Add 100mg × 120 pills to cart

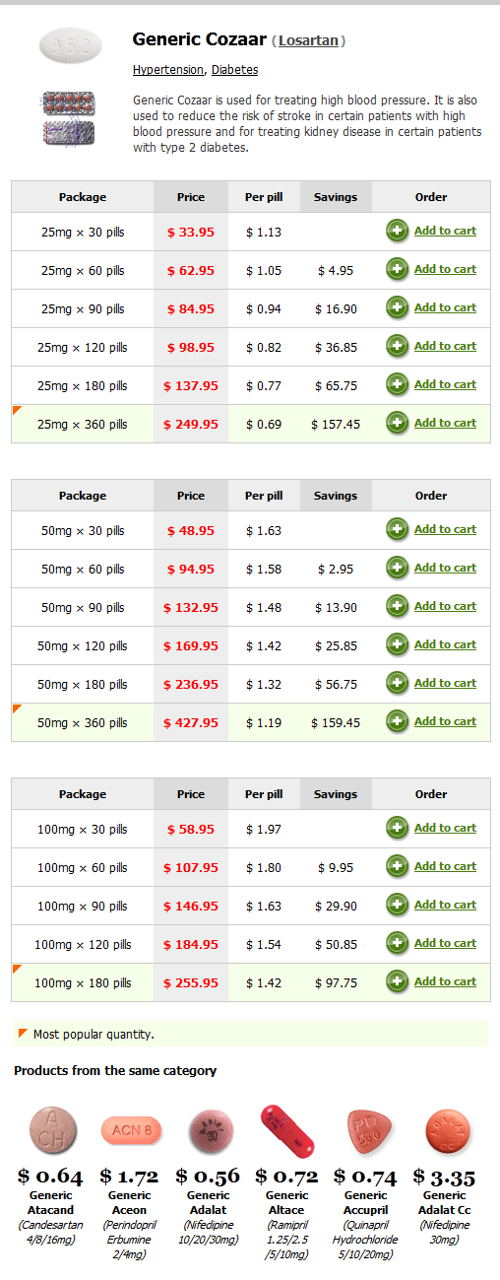(x=445, y=943)
